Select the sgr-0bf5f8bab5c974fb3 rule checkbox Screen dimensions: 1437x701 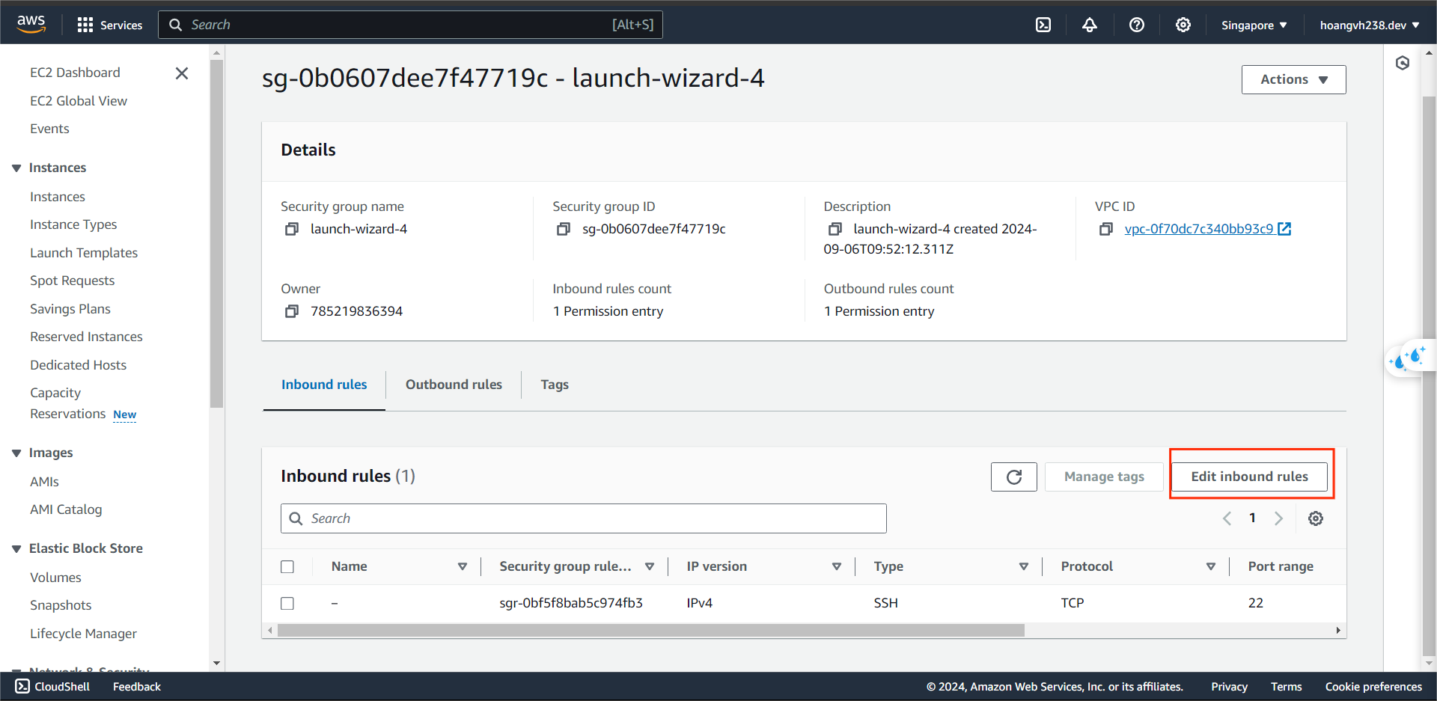pyautogui.click(x=287, y=604)
